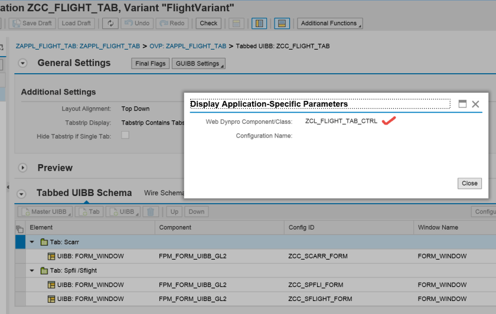Click the delete trash icon in schema toolbar
The image size is (496, 314).
(x=151, y=212)
